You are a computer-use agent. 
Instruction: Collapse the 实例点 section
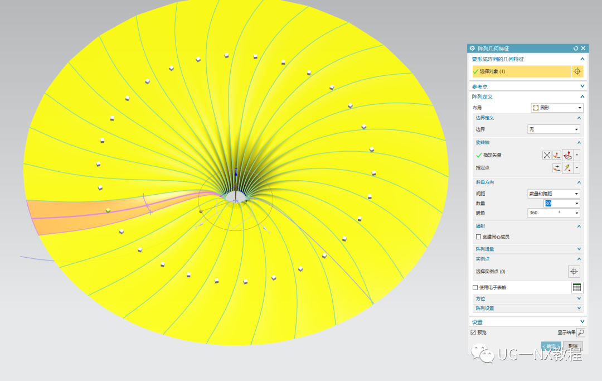(579, 259)
